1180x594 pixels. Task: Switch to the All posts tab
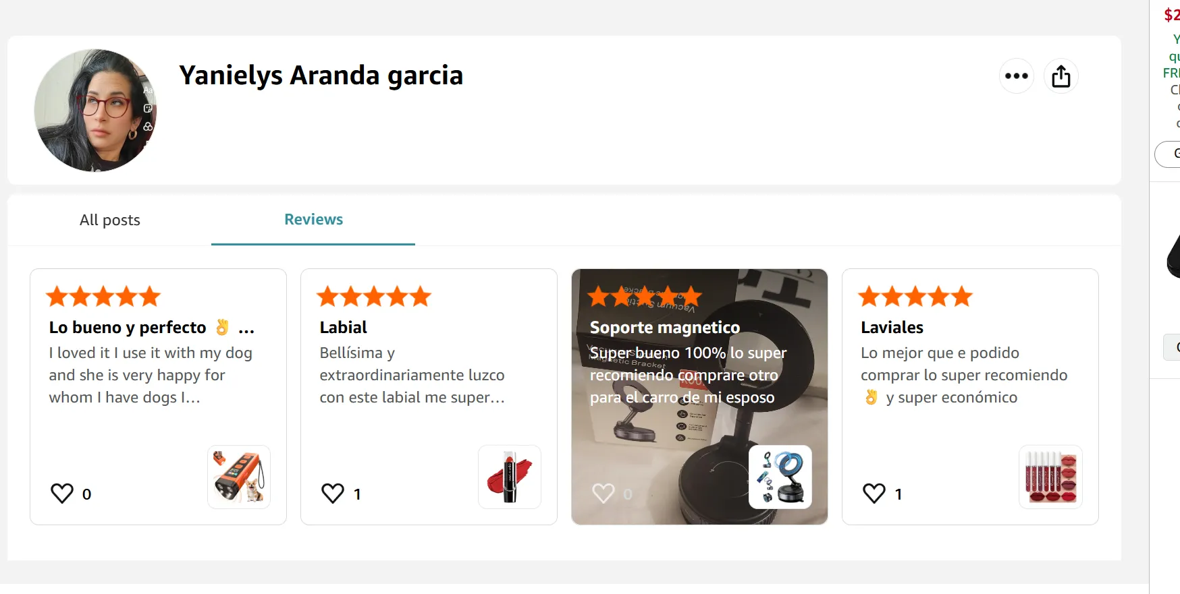coord(110,220)
